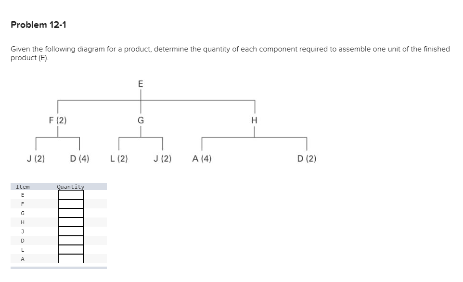Click node E at the top of the tree
This screenshot has width=463, height=282.
(140, 84)
